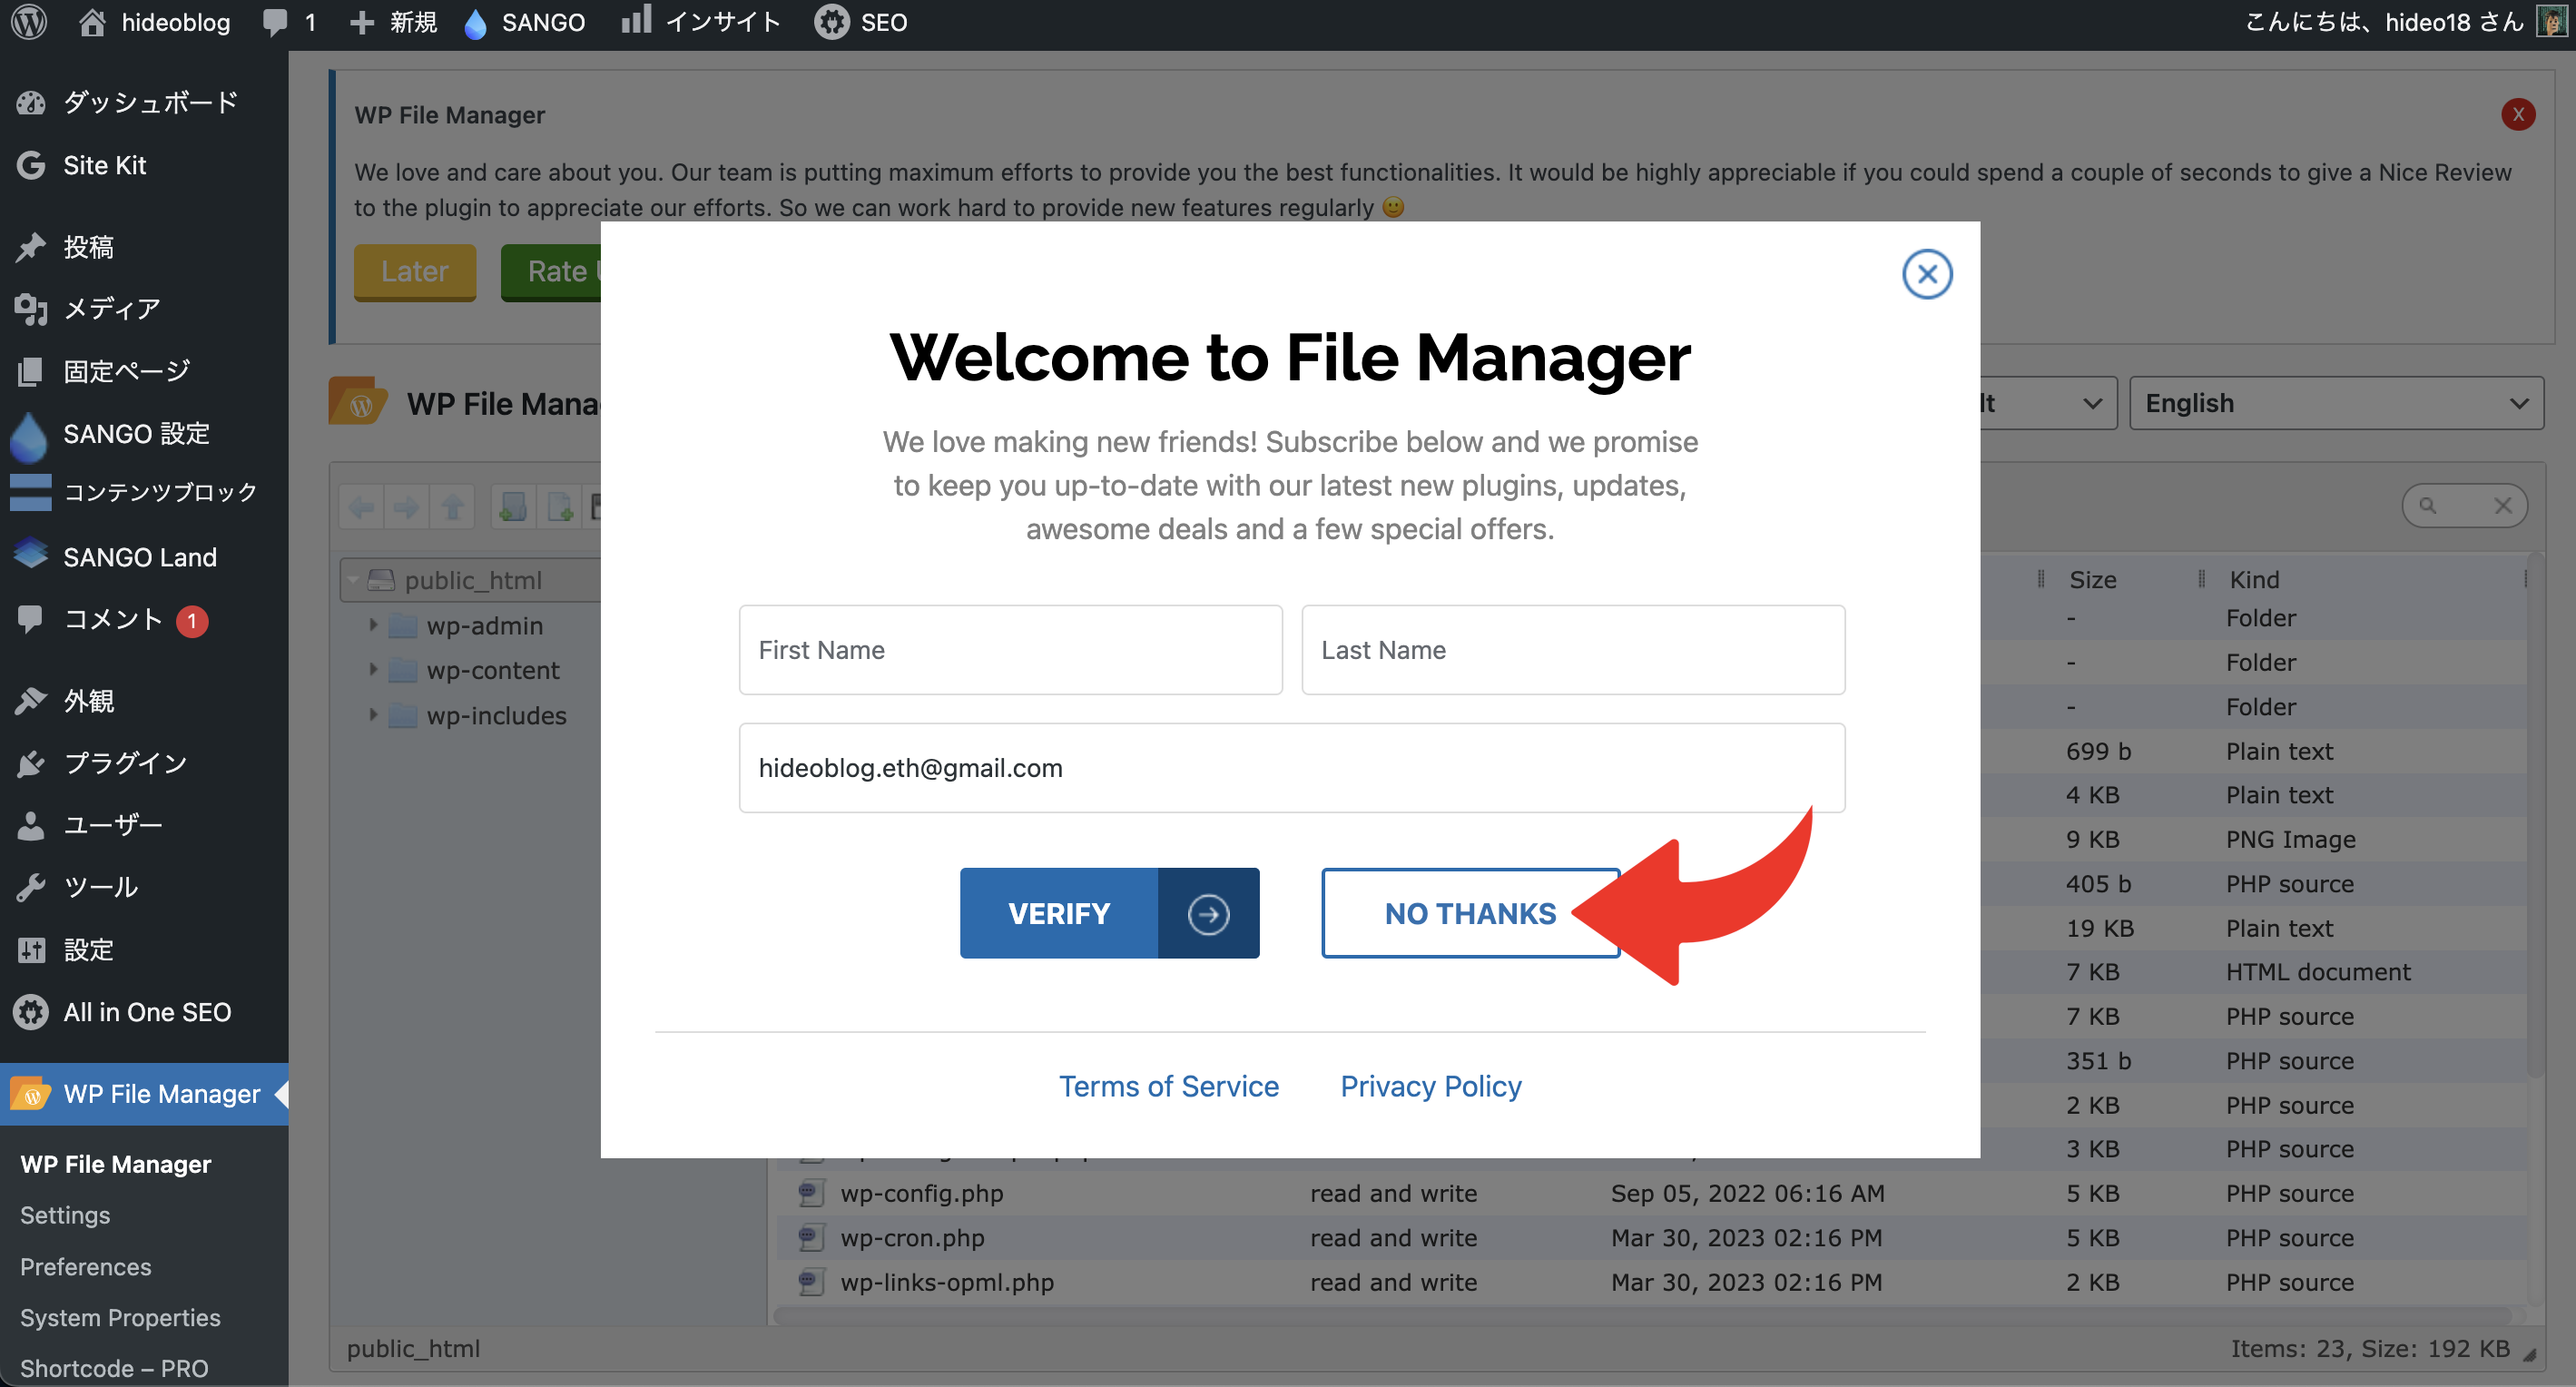Select WP File Manager sidebar menu
The width and height of the screenshot is (2576, 1387).
tap(144, 1094)
